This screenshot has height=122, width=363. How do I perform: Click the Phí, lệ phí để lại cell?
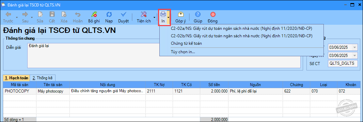255,91
